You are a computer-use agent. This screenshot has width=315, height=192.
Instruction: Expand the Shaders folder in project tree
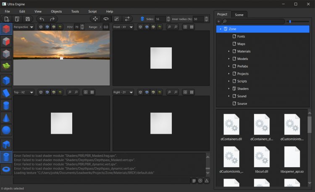(229, 89)
